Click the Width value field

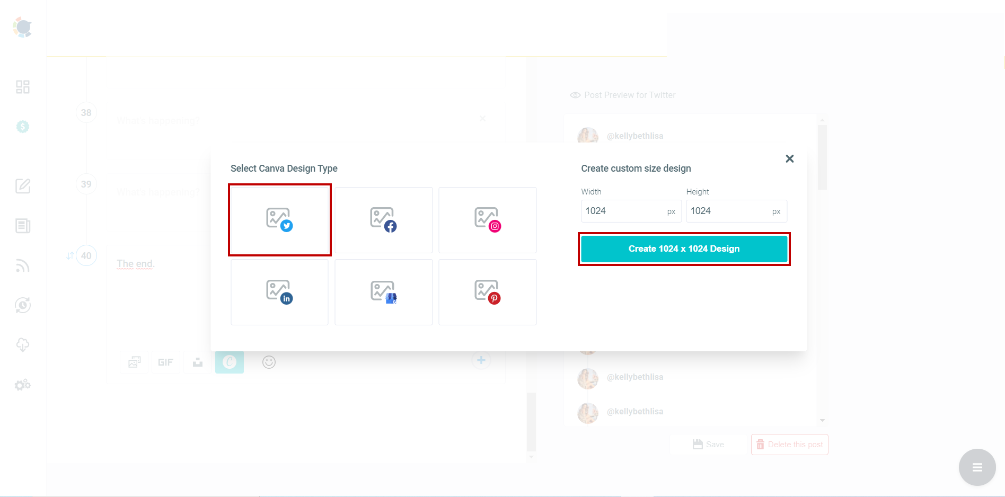pyautogui.click(x=631, y=211)
